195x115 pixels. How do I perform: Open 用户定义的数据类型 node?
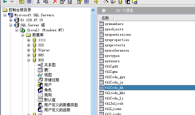[x=61, y=105]
